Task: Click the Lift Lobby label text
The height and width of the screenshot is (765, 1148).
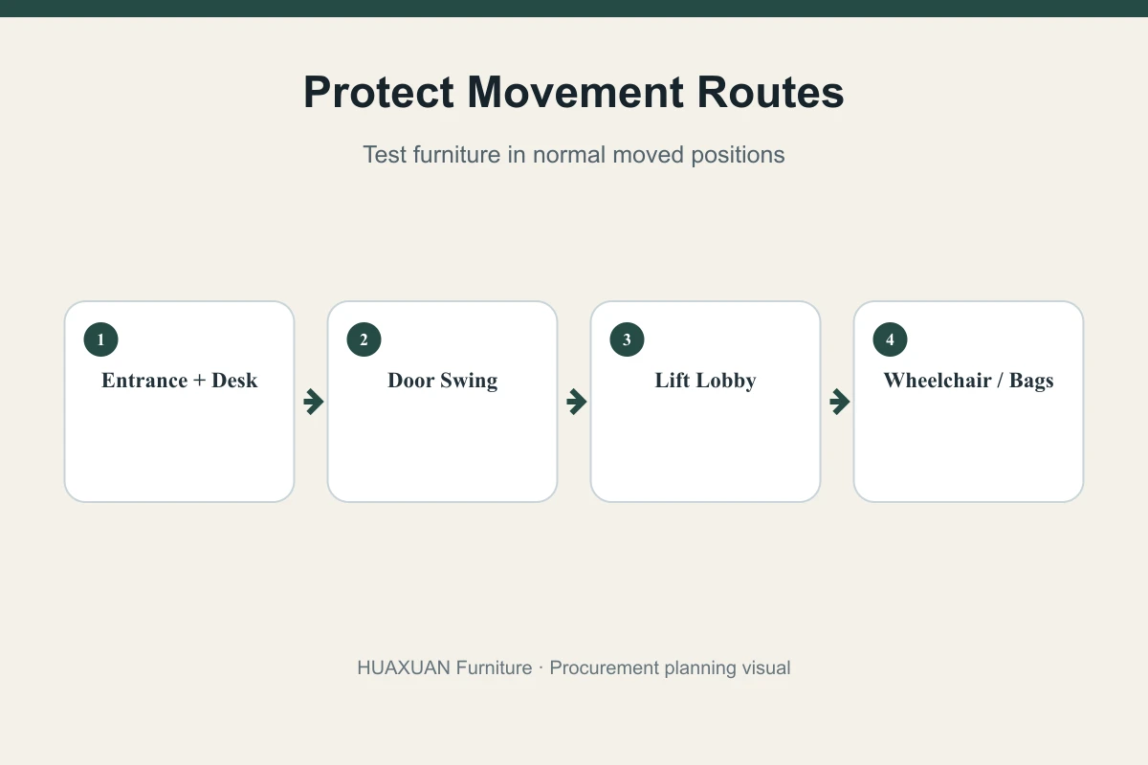Action: coord(706,381)
